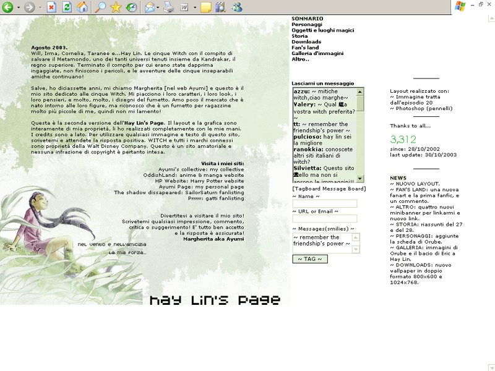Open the 'gatti fanlisting' link
This screenshot has width=495, height=371.
coord(225,198)
